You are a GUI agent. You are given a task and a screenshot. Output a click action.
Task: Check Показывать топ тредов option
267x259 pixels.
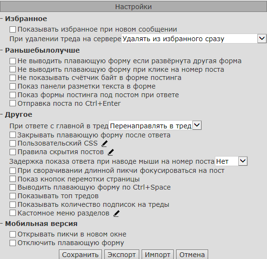[x=12, y=196]
